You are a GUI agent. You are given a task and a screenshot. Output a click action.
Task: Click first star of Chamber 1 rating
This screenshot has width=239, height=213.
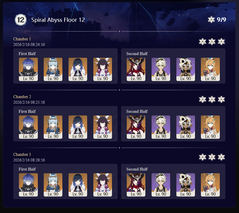tap(203, 42)
